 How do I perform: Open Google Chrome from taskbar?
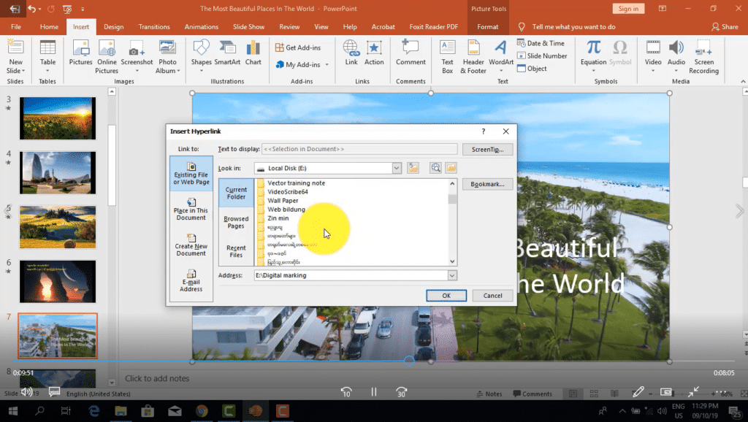point(202,411)
